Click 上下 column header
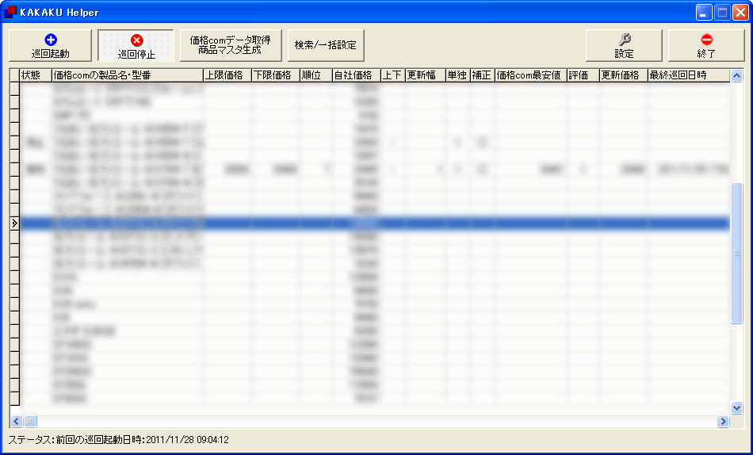Viewport: 753px width, 455px height. pos(393,75)
